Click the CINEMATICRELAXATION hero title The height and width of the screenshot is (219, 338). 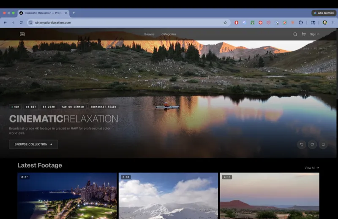[64, 119]
